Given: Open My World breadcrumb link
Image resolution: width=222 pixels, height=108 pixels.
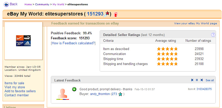Looking at the screenshot, I should 58,4.
